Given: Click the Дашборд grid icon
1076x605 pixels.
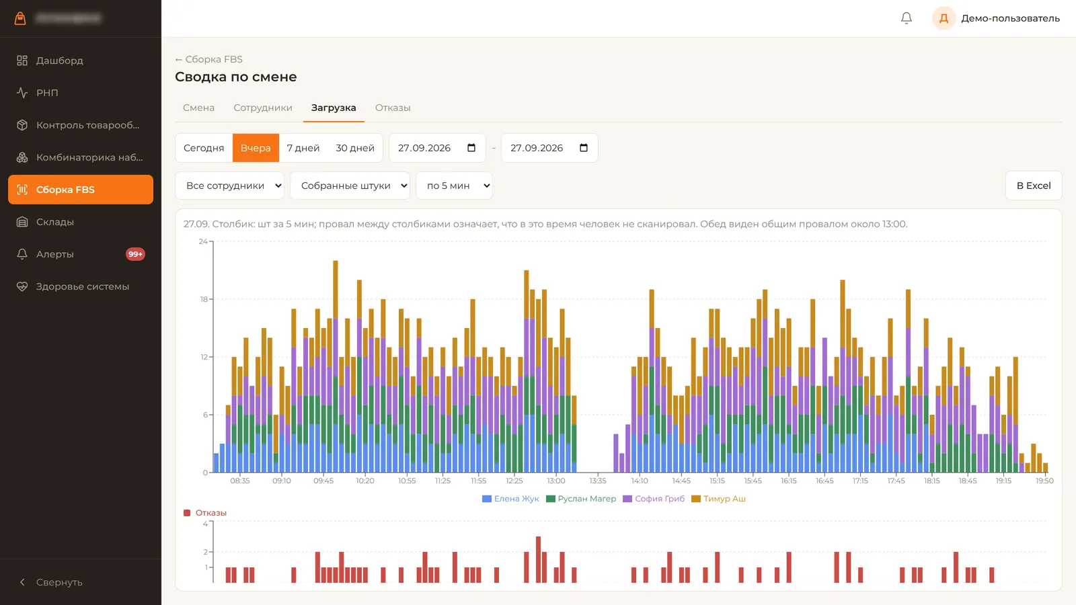Looking at the screenshot, I should [22, 61].
